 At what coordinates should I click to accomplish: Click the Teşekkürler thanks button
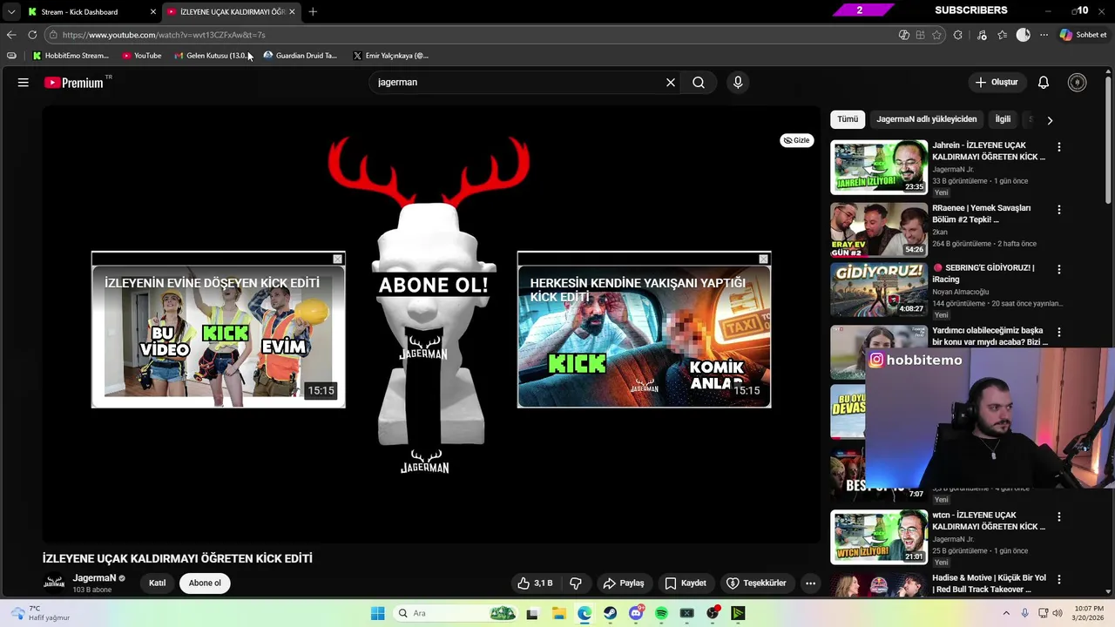pyautogui.click(x=757, y=583)
